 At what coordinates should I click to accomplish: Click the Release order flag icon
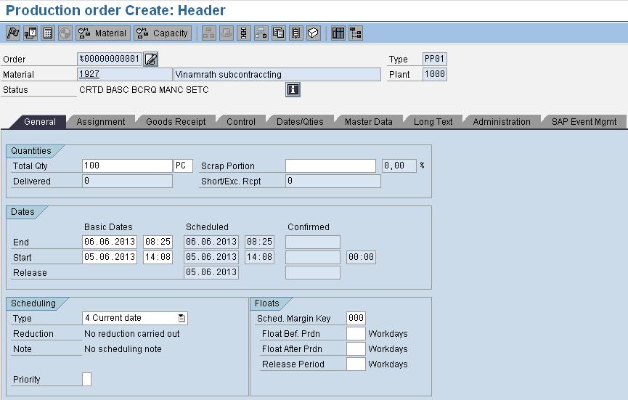(12, 33)
